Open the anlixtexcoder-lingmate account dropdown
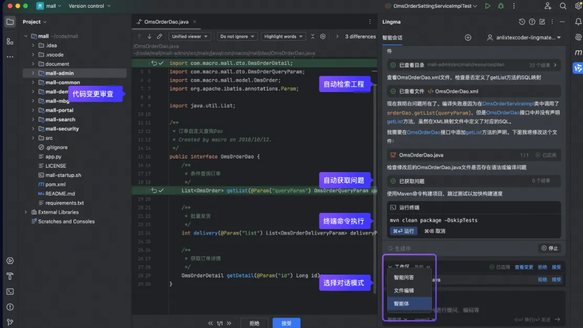Image resolution: width=583 pixels, height=328 pixels. (524, 38)
